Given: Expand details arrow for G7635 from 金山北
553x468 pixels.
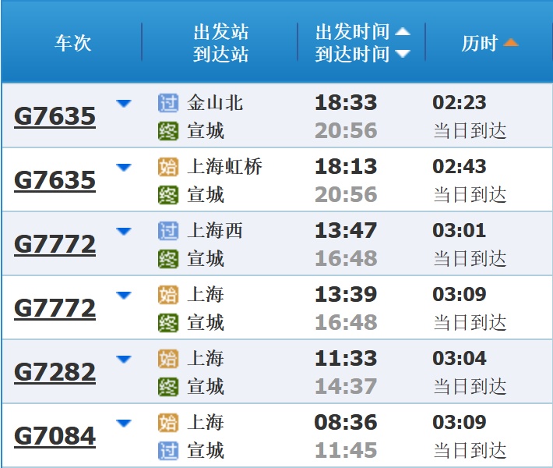Looking at the screenshot, I should tap(123, 103).
